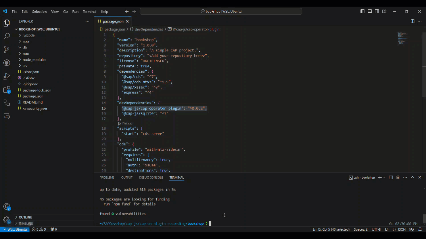The width and height of the screenshot is (426, 239).
Task: Click the Spaces: 2 indentation setting
Action: point(360,229)
